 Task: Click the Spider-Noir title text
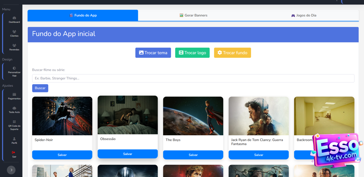[x=44, y=140]
